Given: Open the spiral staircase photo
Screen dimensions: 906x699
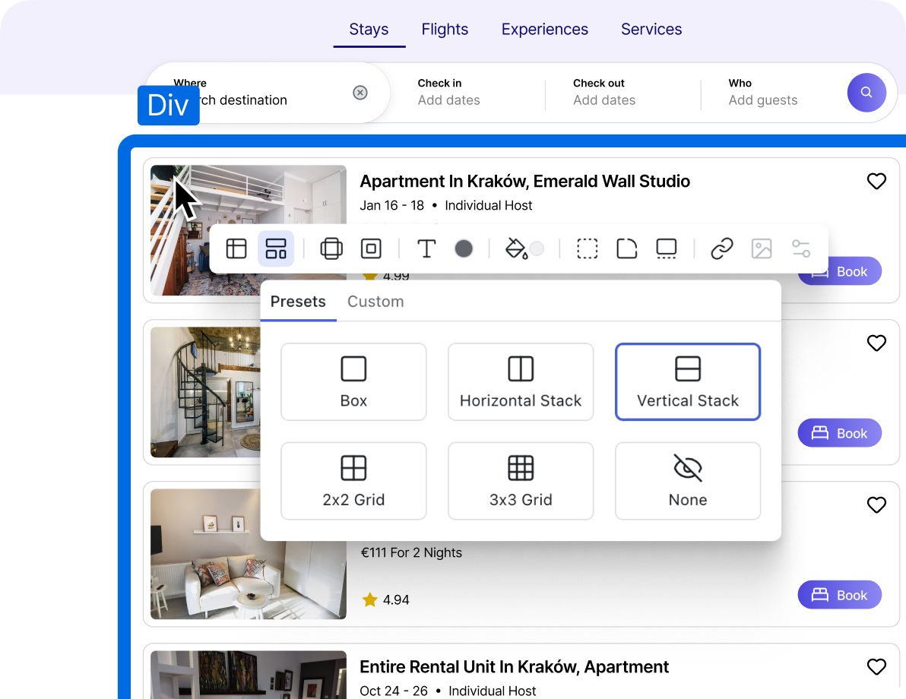Looking at the screenshot, I should point(205,392).
